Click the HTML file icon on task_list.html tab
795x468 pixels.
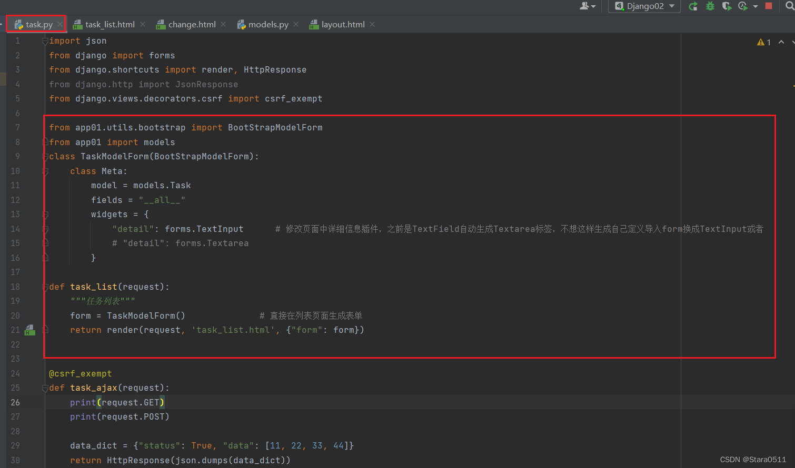point(77,25)
